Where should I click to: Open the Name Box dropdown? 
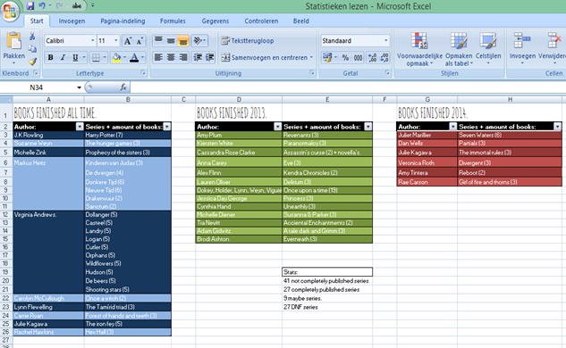click(x=79, y=87)
